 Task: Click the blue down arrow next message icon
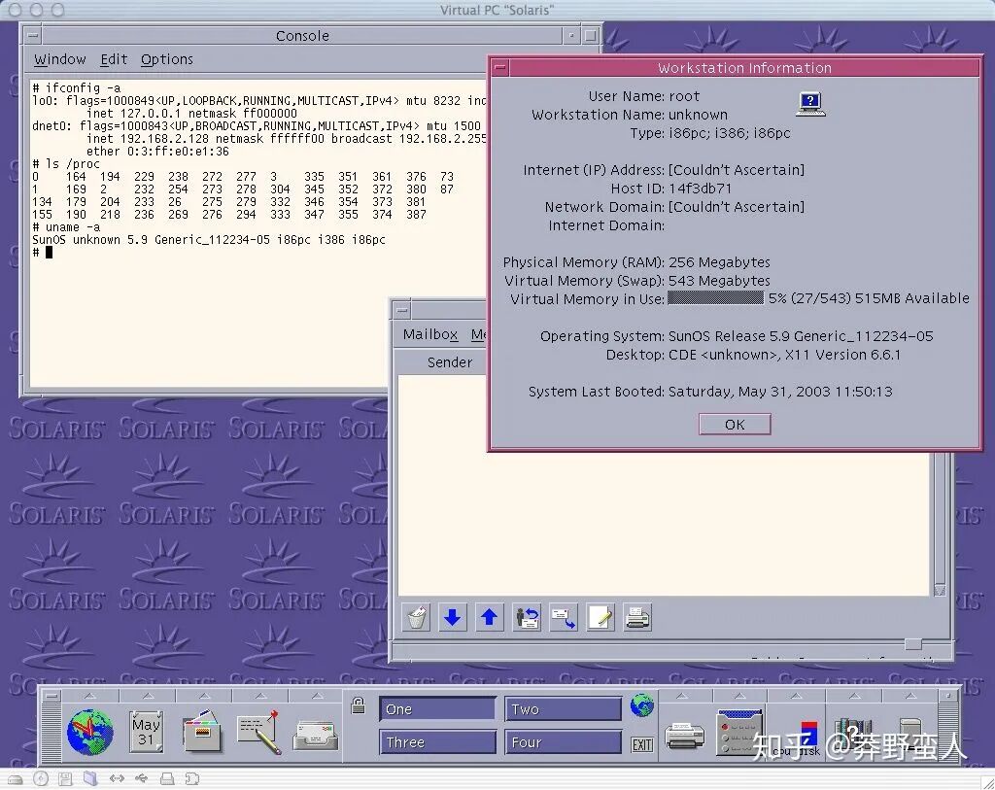[453, 617]
